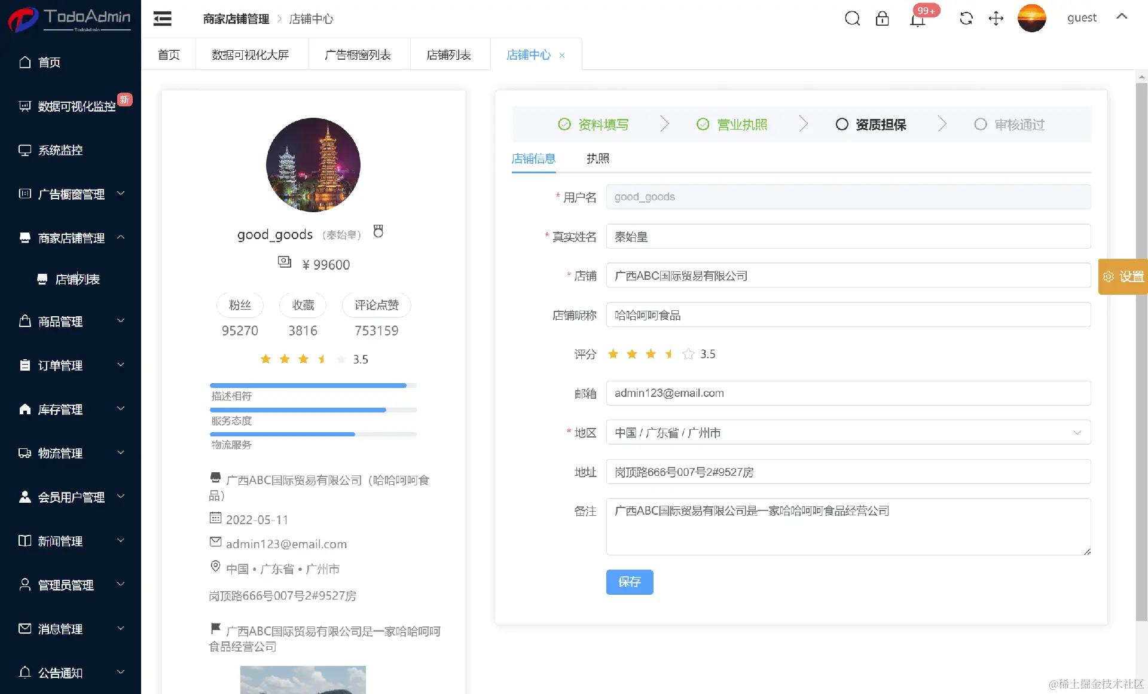
Task: Click the 保存 save button
Action: [629, 582]
